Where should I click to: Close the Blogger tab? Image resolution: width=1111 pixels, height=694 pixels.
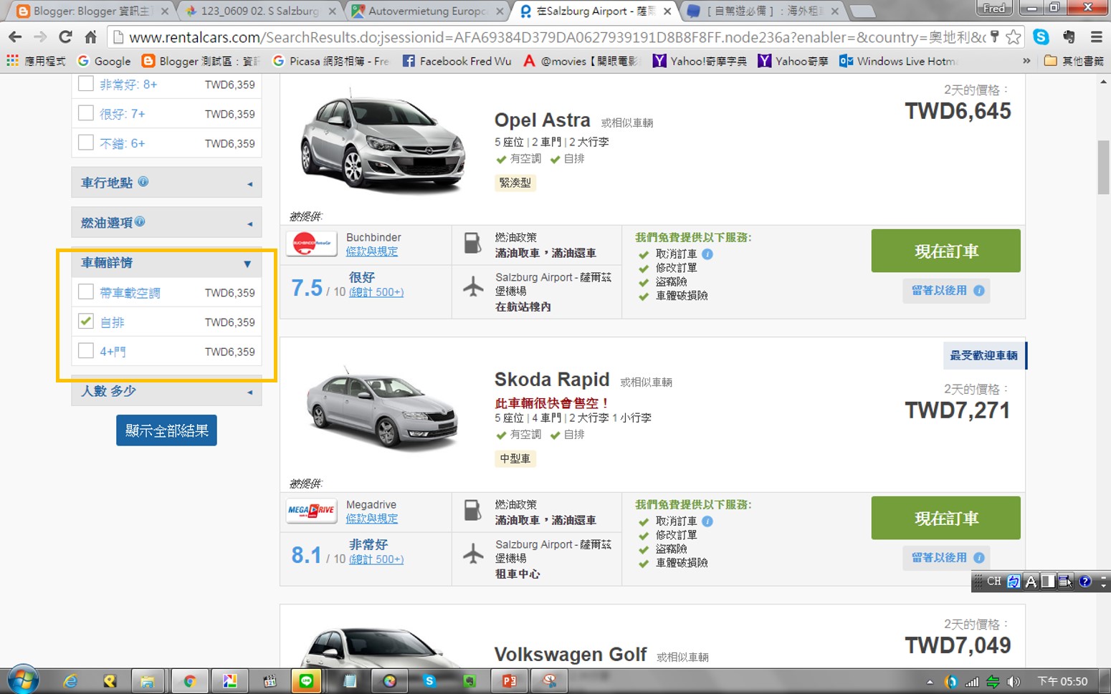coord(165,11)
